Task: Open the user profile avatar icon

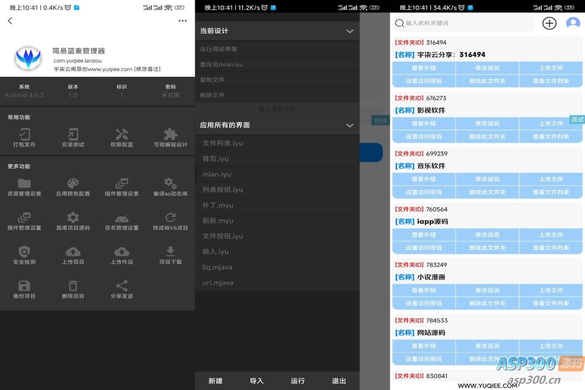Action: point(573,23)
